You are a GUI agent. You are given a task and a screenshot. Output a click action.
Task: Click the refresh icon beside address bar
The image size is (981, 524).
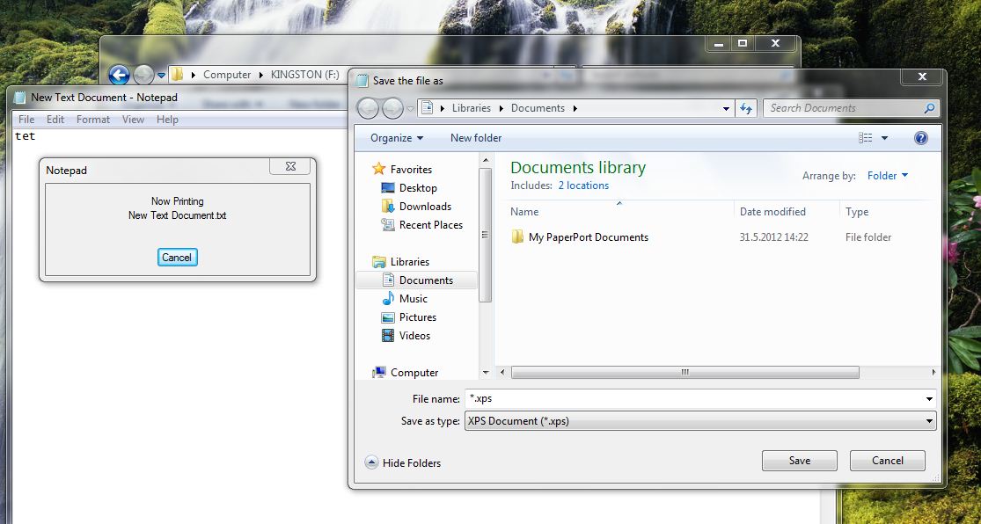pyautogui.click(x=747, y=108)
